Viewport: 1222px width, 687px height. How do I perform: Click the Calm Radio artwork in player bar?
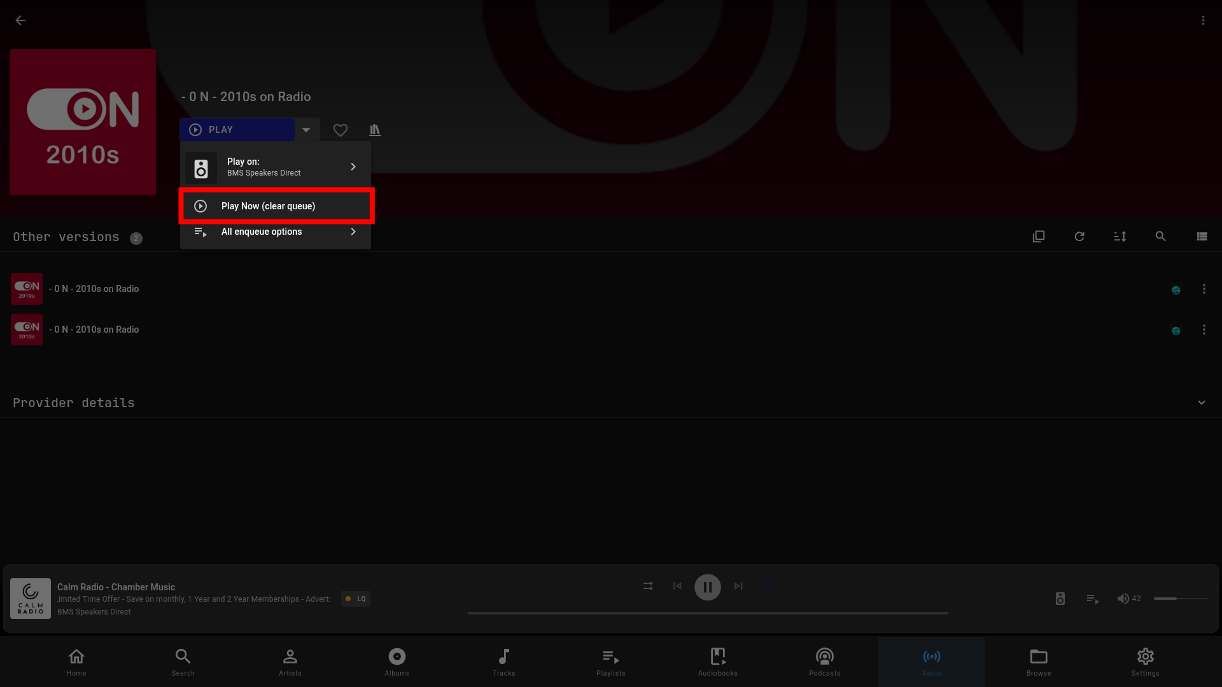click(31, 599)
